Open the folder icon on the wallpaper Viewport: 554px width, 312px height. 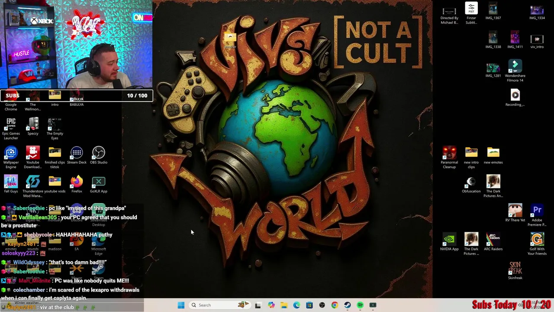pyautogui.click(x=230, y=40)
